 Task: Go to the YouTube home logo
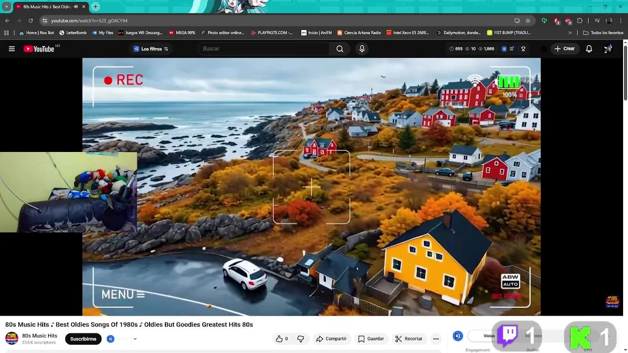coord(39,49)
